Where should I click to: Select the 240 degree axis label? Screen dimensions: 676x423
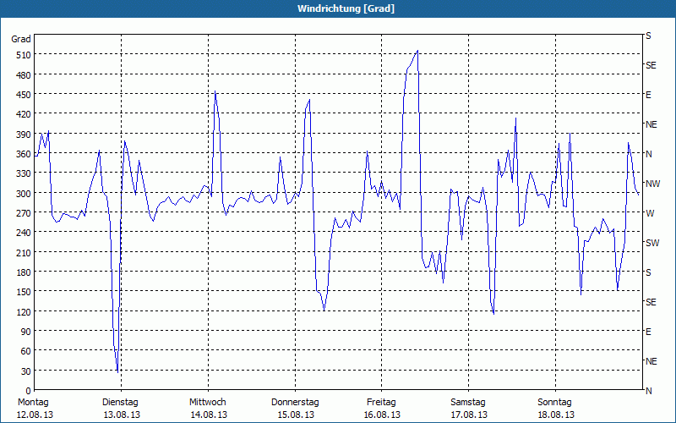tap(25, 233)
